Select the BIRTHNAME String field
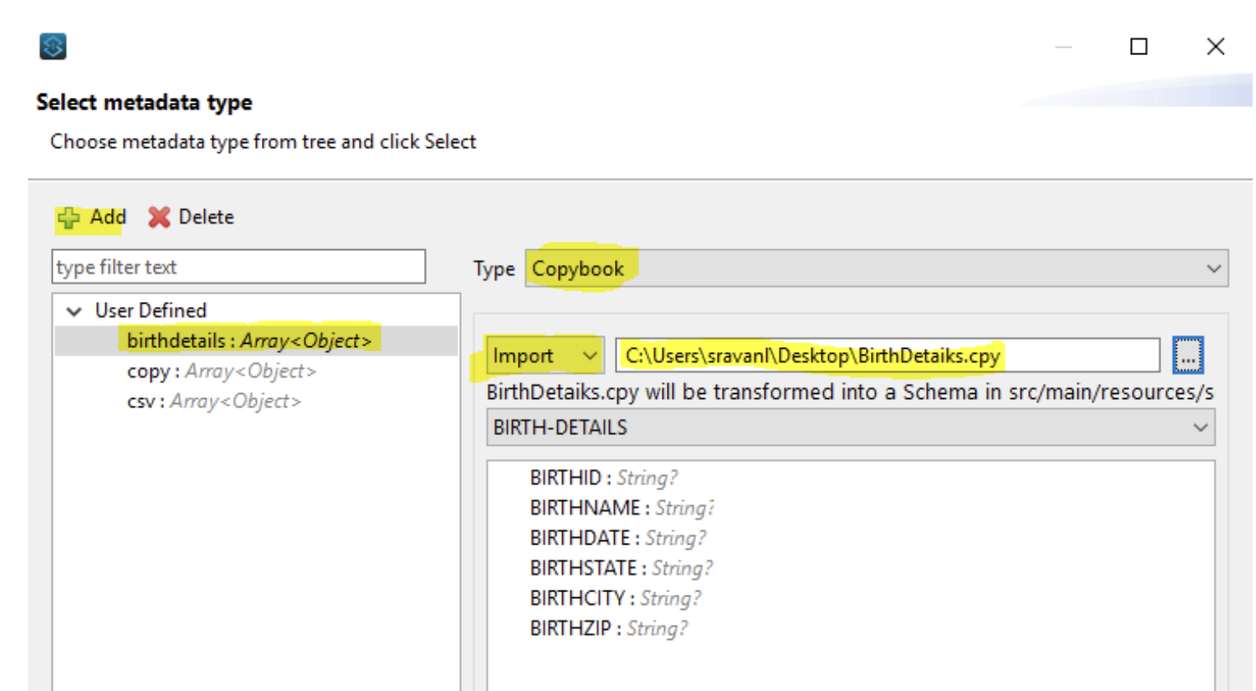The height and width of the screenshot is (691, 1256). [622, 508]
